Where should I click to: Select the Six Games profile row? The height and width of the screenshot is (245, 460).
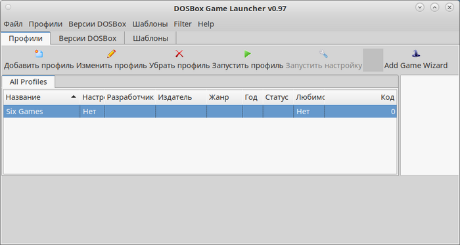point(200,112)
